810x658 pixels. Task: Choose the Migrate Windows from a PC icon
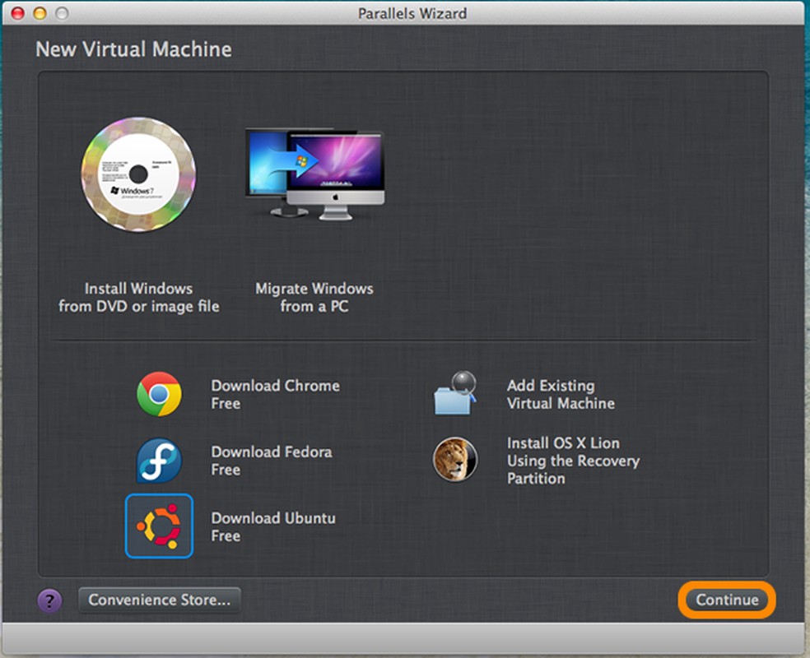[314, 173]
